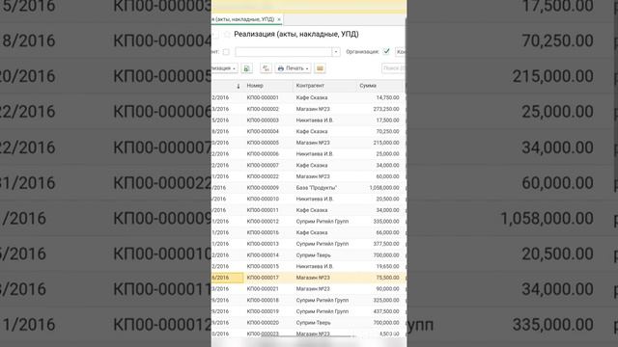Screen dimensions: 618x347
Task: Click the amount 75,500.00 in the highlighted row
Action: point(387,278)
